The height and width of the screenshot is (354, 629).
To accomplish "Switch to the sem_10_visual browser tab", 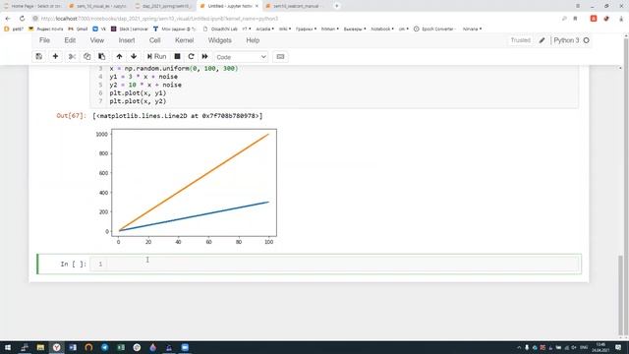I will pos(97,6).
